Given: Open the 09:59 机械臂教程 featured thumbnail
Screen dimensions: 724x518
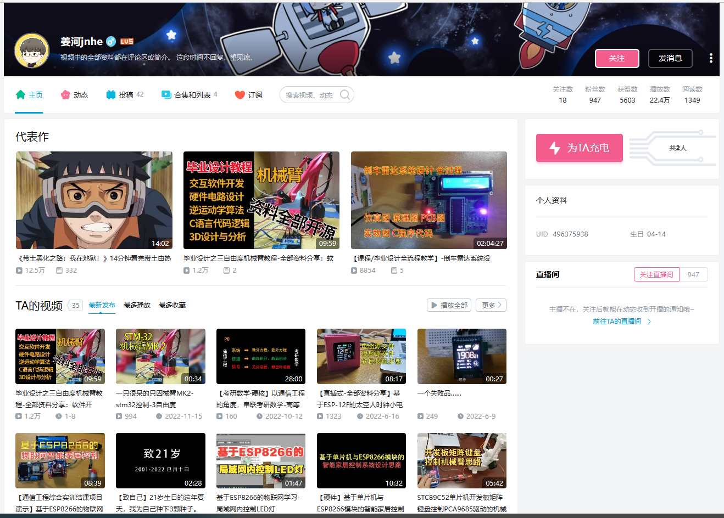Looking at the screenshot, I should pos(261,200).
